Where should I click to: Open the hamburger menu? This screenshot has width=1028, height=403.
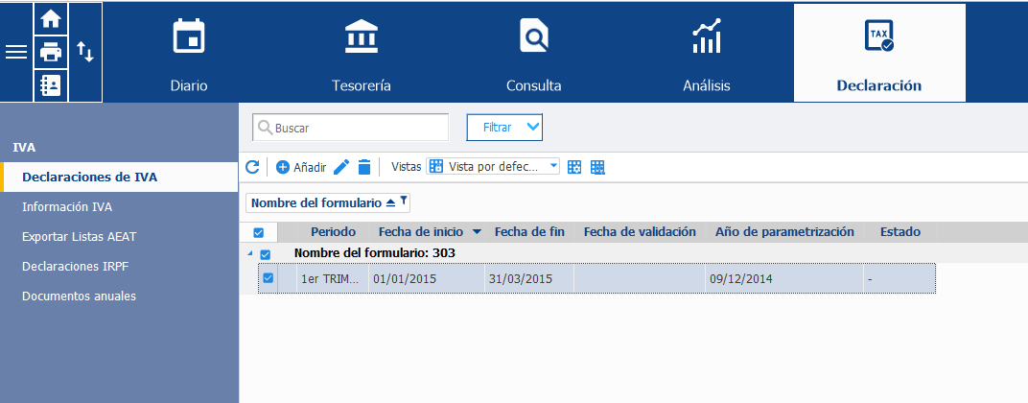(x=16, y=52)
